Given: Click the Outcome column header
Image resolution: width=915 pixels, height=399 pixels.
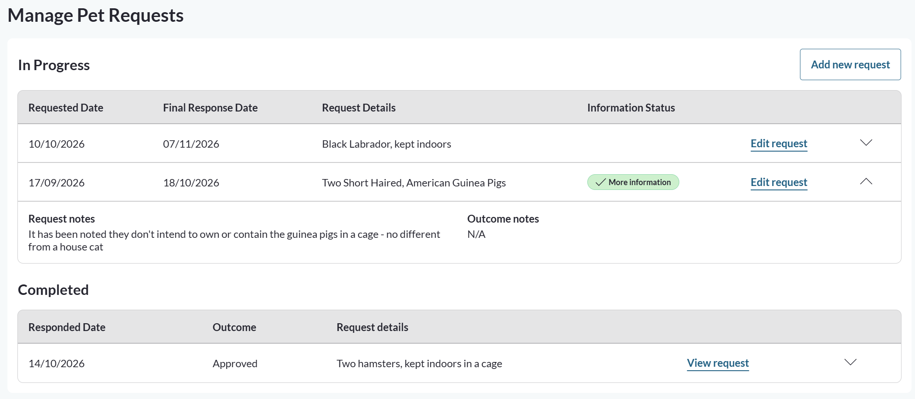Looking at the screenshot, I should point(234,327).
